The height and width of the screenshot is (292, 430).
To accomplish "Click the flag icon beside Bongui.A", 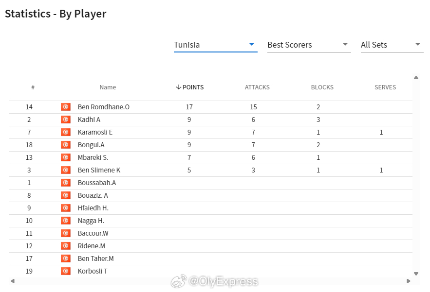I will (x=66, y=145).
